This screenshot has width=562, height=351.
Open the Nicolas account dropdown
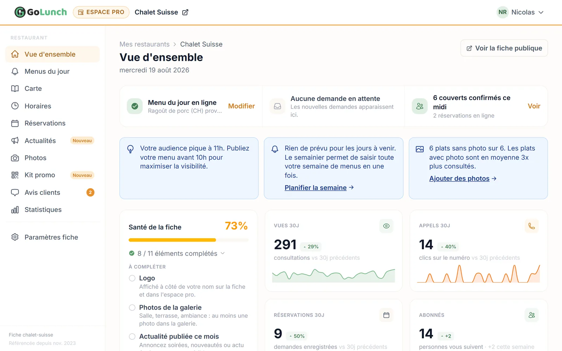pyautogui.click(x=521, y=12)
